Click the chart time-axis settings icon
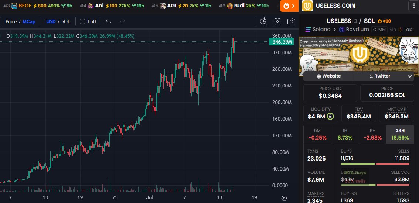This screenshot has height=203, width=419. tap(284, 198)
